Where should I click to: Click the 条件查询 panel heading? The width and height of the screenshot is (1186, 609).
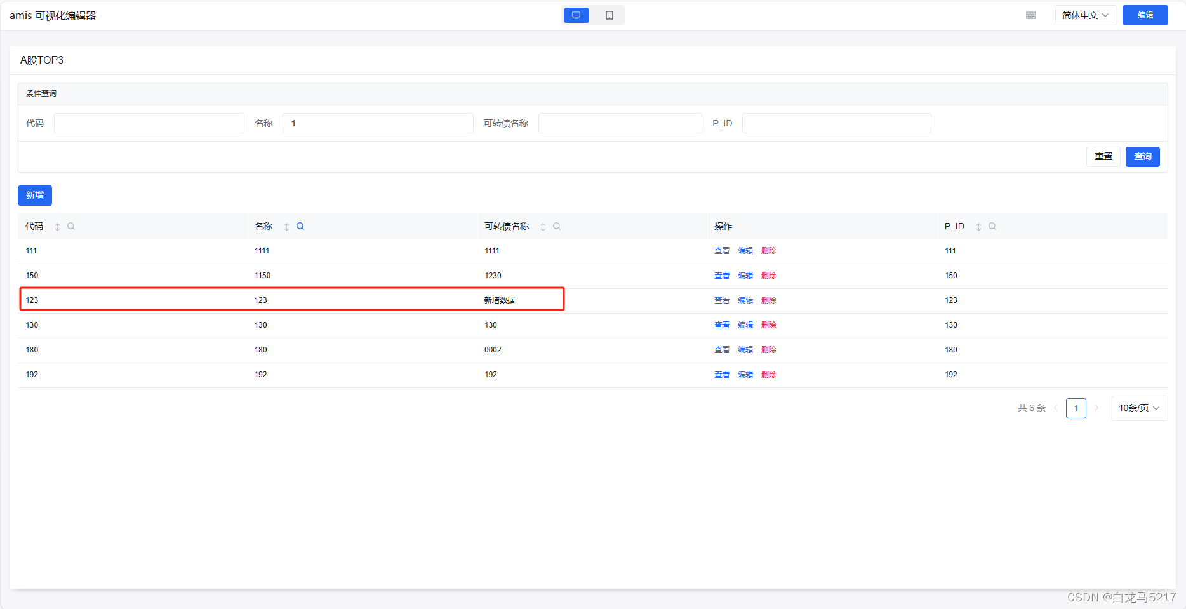click(x=41, y=93)
